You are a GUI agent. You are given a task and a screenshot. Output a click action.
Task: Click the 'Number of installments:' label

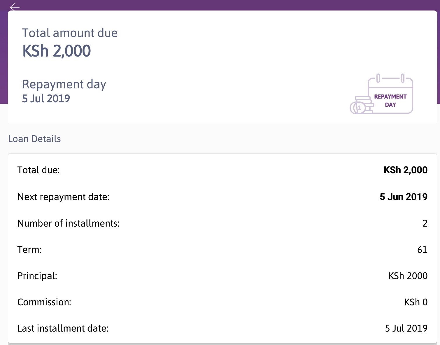[x=69, y=223]
